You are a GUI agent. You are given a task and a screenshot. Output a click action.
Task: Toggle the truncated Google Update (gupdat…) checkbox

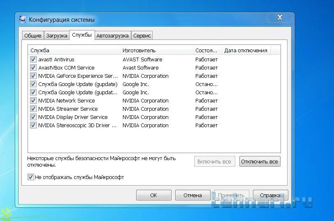tap(33, 92)
